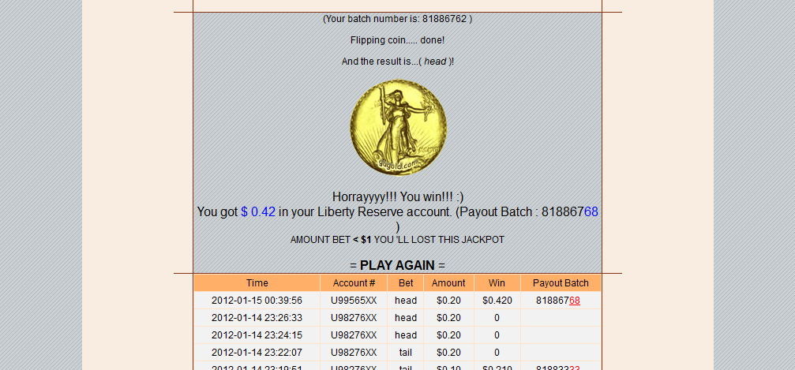
Task: Click the $0.20 amount in 00:39:56 row
Action: (x=448, y=301)
